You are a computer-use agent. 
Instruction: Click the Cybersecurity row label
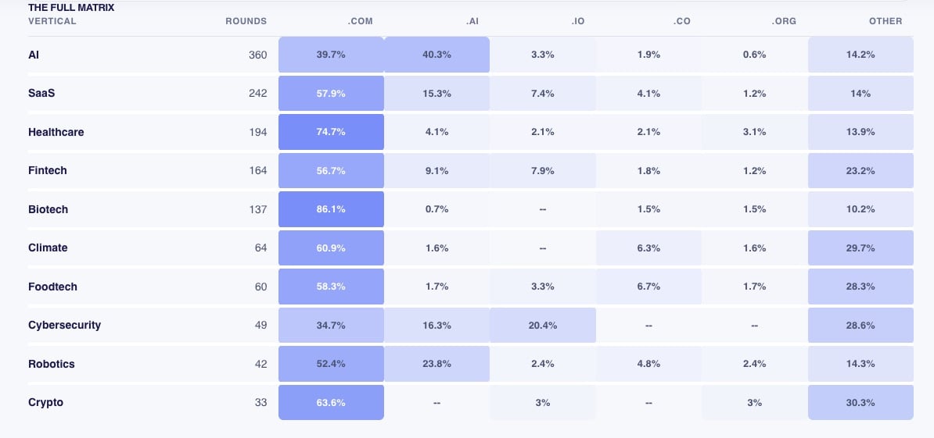(x=64, y=325)
